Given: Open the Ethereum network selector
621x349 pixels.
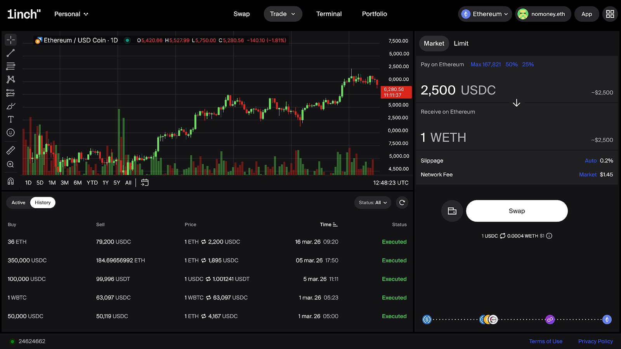Looking at the screenshot, I should (x=485, y=14).
